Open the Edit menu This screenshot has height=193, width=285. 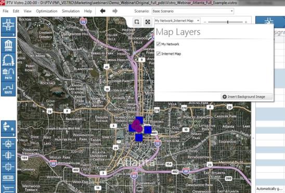pos(16,11)
